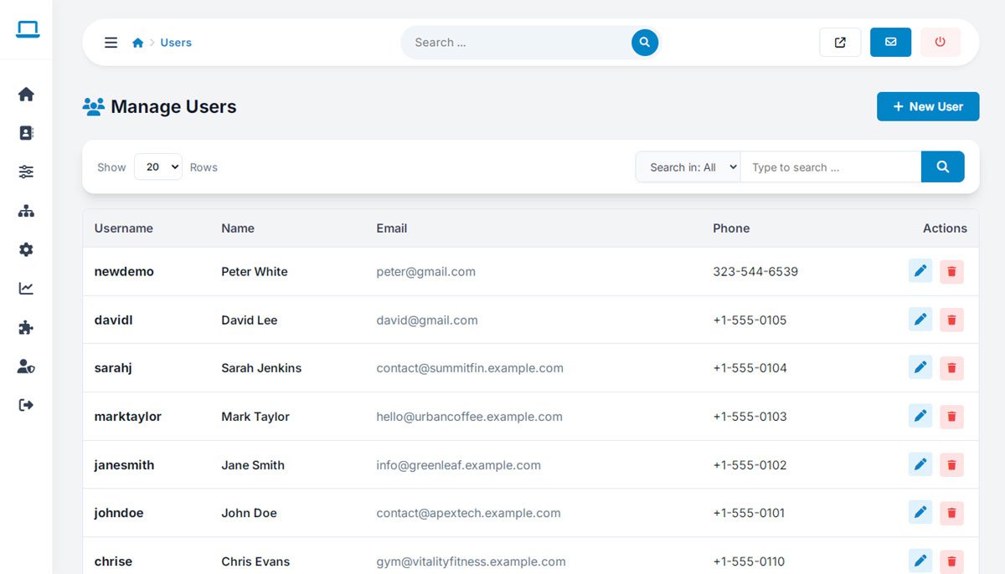Toggle the hamburger menu in the top bar
Image resolution: width=1005 pixels, height=574 pixels.
(x=111, y=43)
